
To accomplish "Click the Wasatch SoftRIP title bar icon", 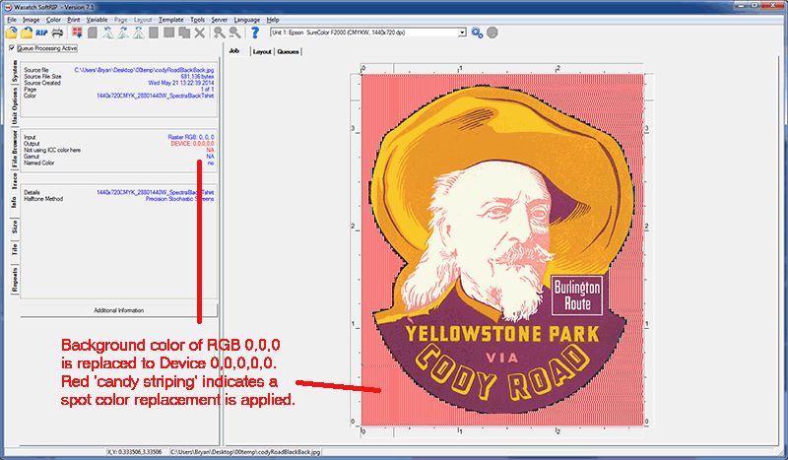I will point(7,7).
